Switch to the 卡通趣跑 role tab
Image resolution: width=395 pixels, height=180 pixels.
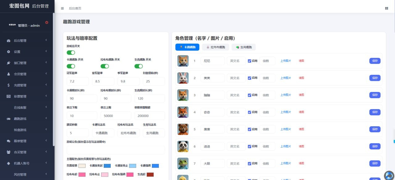187,47
